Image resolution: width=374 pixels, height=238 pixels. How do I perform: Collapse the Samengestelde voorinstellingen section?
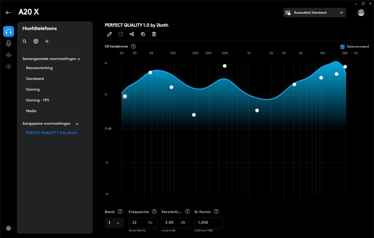pyautogui.click(x=79, y=59)
